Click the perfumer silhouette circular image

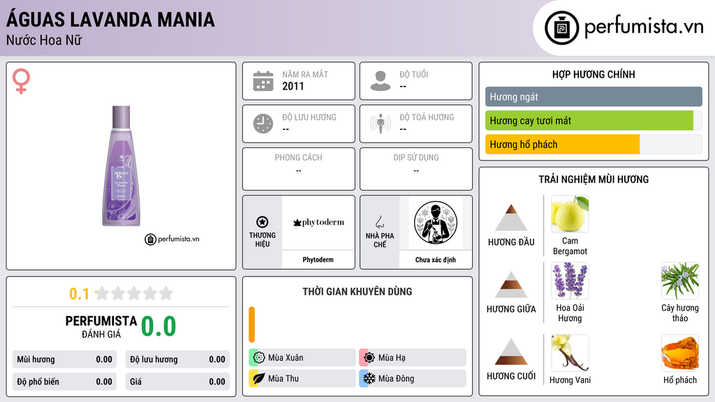point(436,223)
